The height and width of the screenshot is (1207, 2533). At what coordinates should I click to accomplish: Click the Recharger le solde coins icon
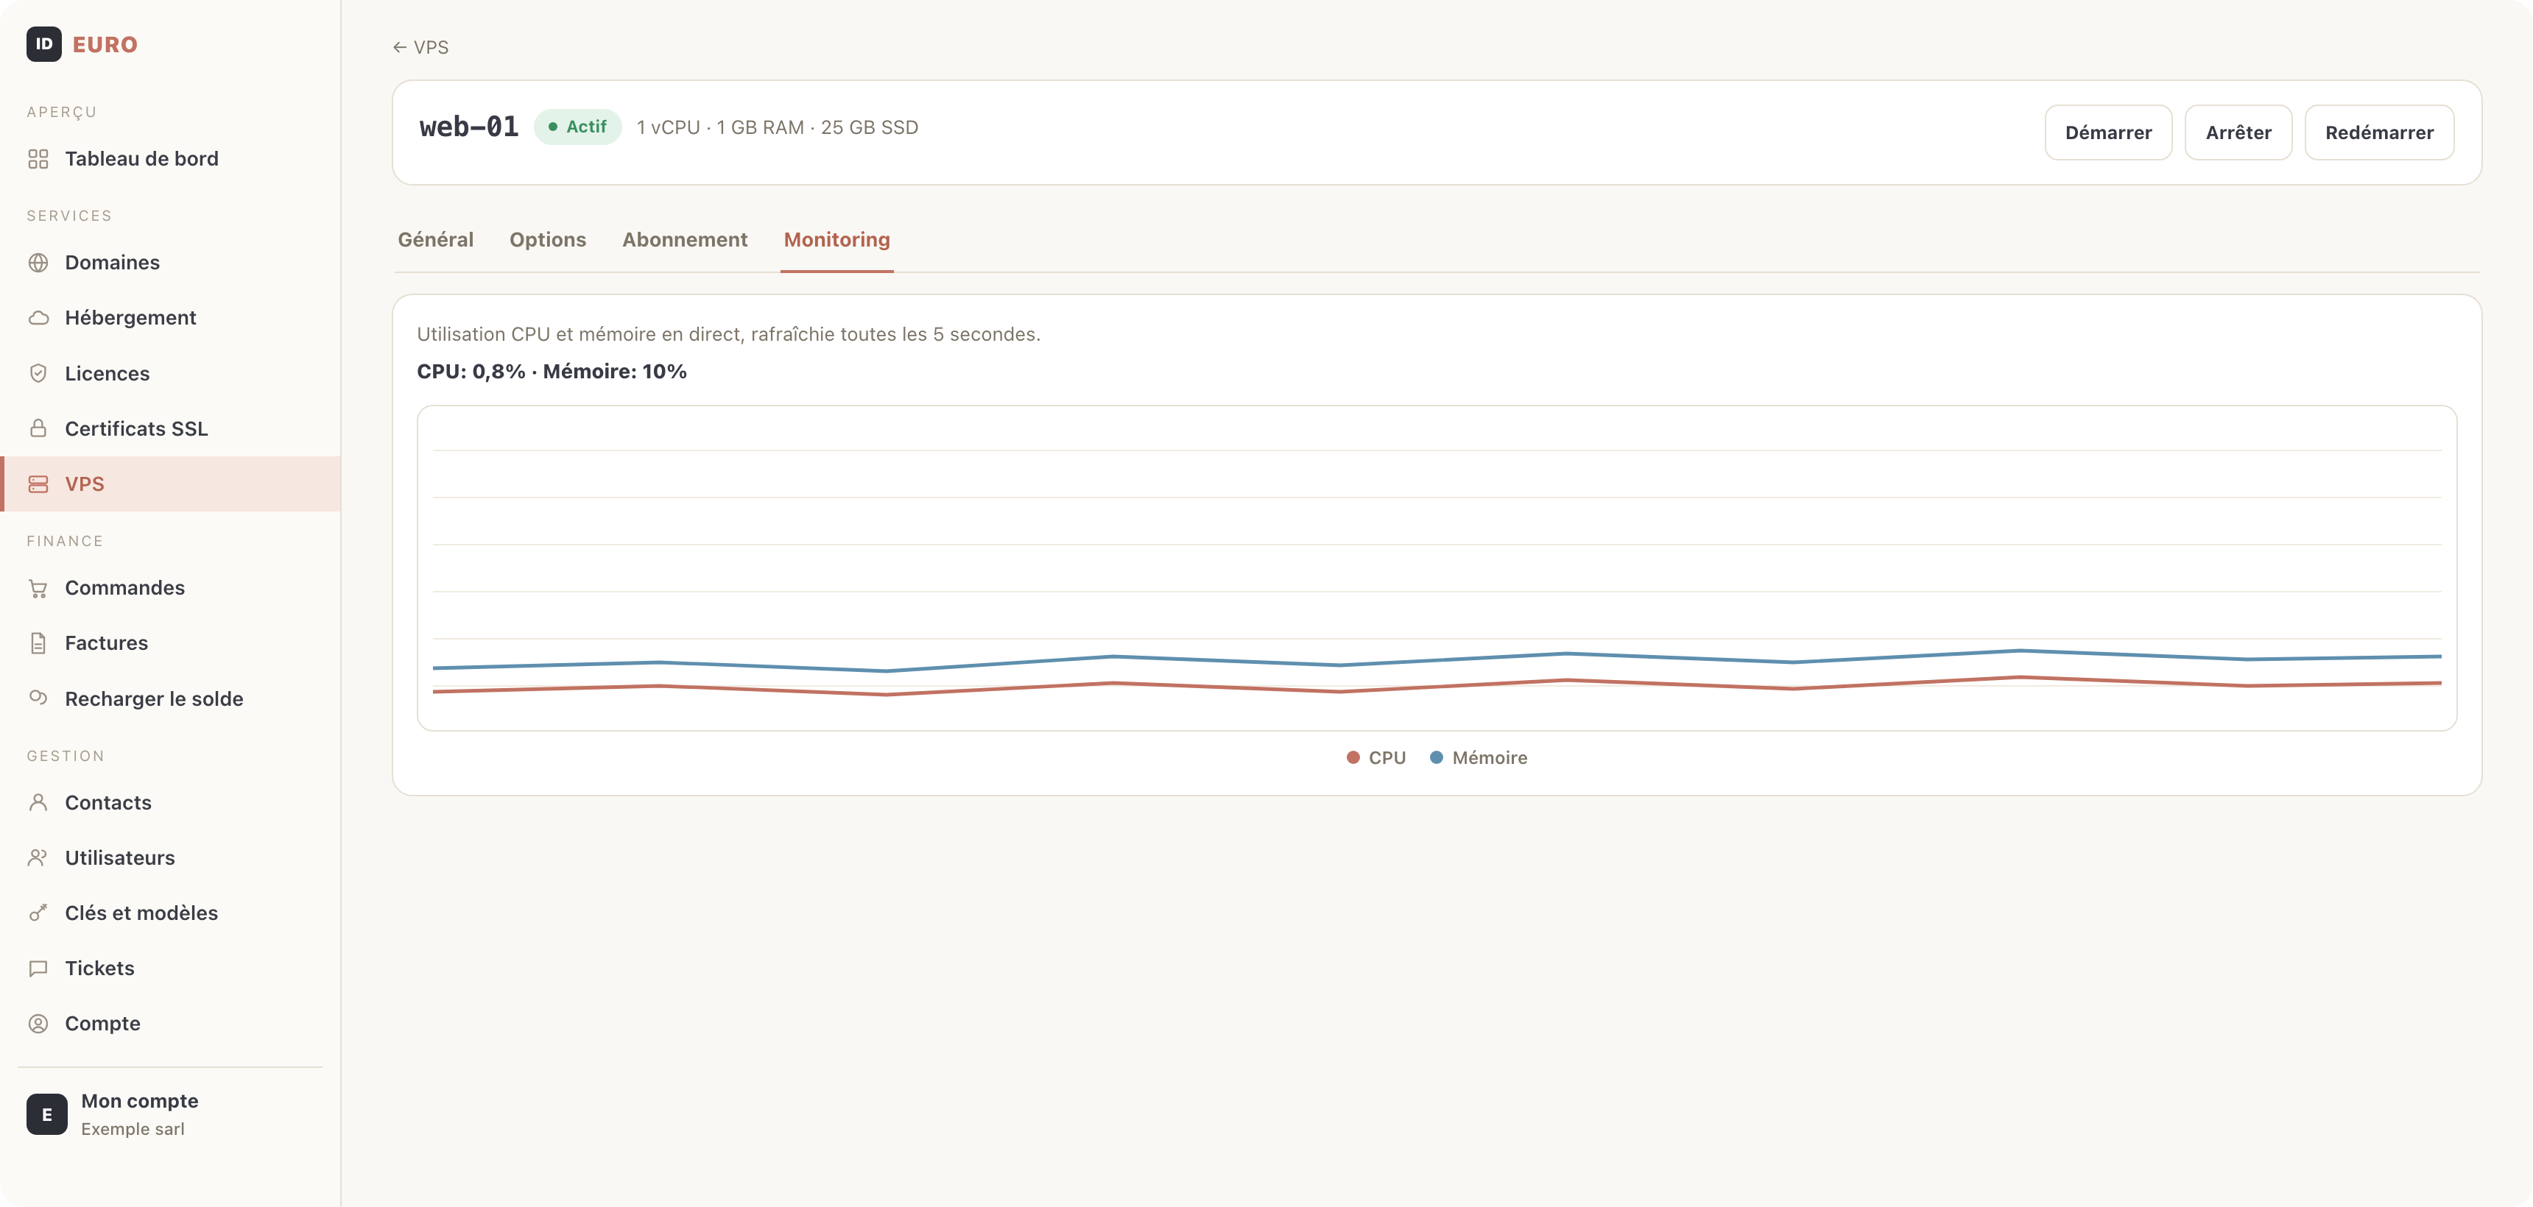[x=38, y=698]
